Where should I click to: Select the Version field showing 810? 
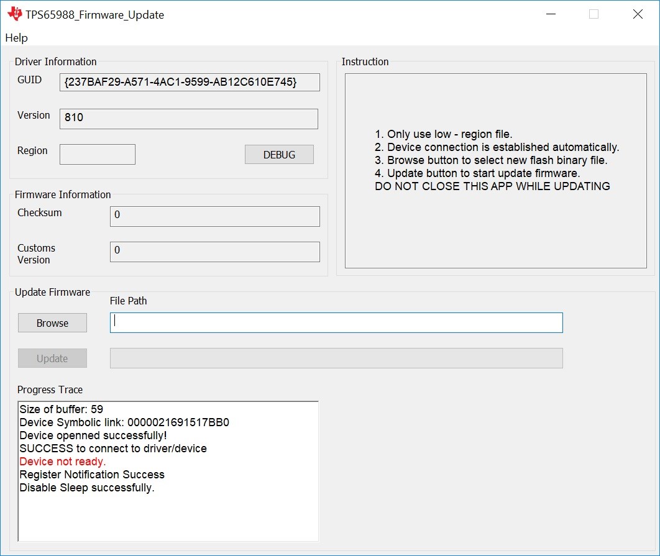click(x=188, y=119)
